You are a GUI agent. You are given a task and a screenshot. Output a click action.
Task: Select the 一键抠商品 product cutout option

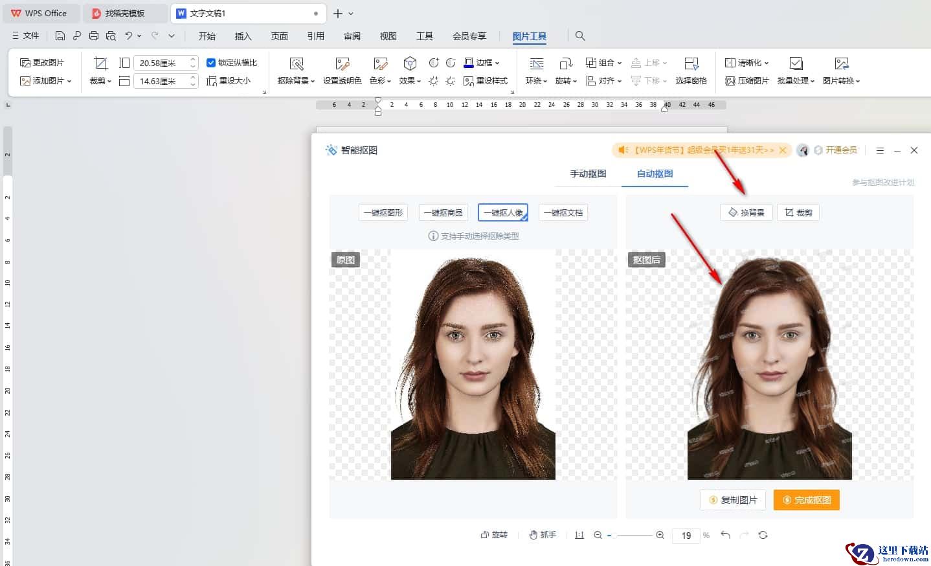[x=443, y=212]
